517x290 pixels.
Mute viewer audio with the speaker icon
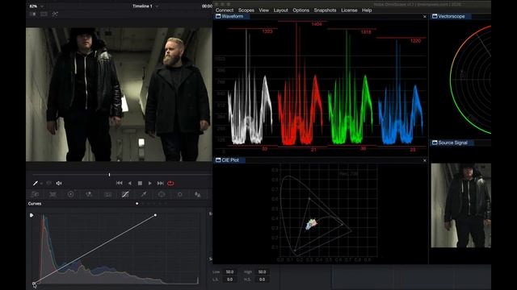(59, 183)
